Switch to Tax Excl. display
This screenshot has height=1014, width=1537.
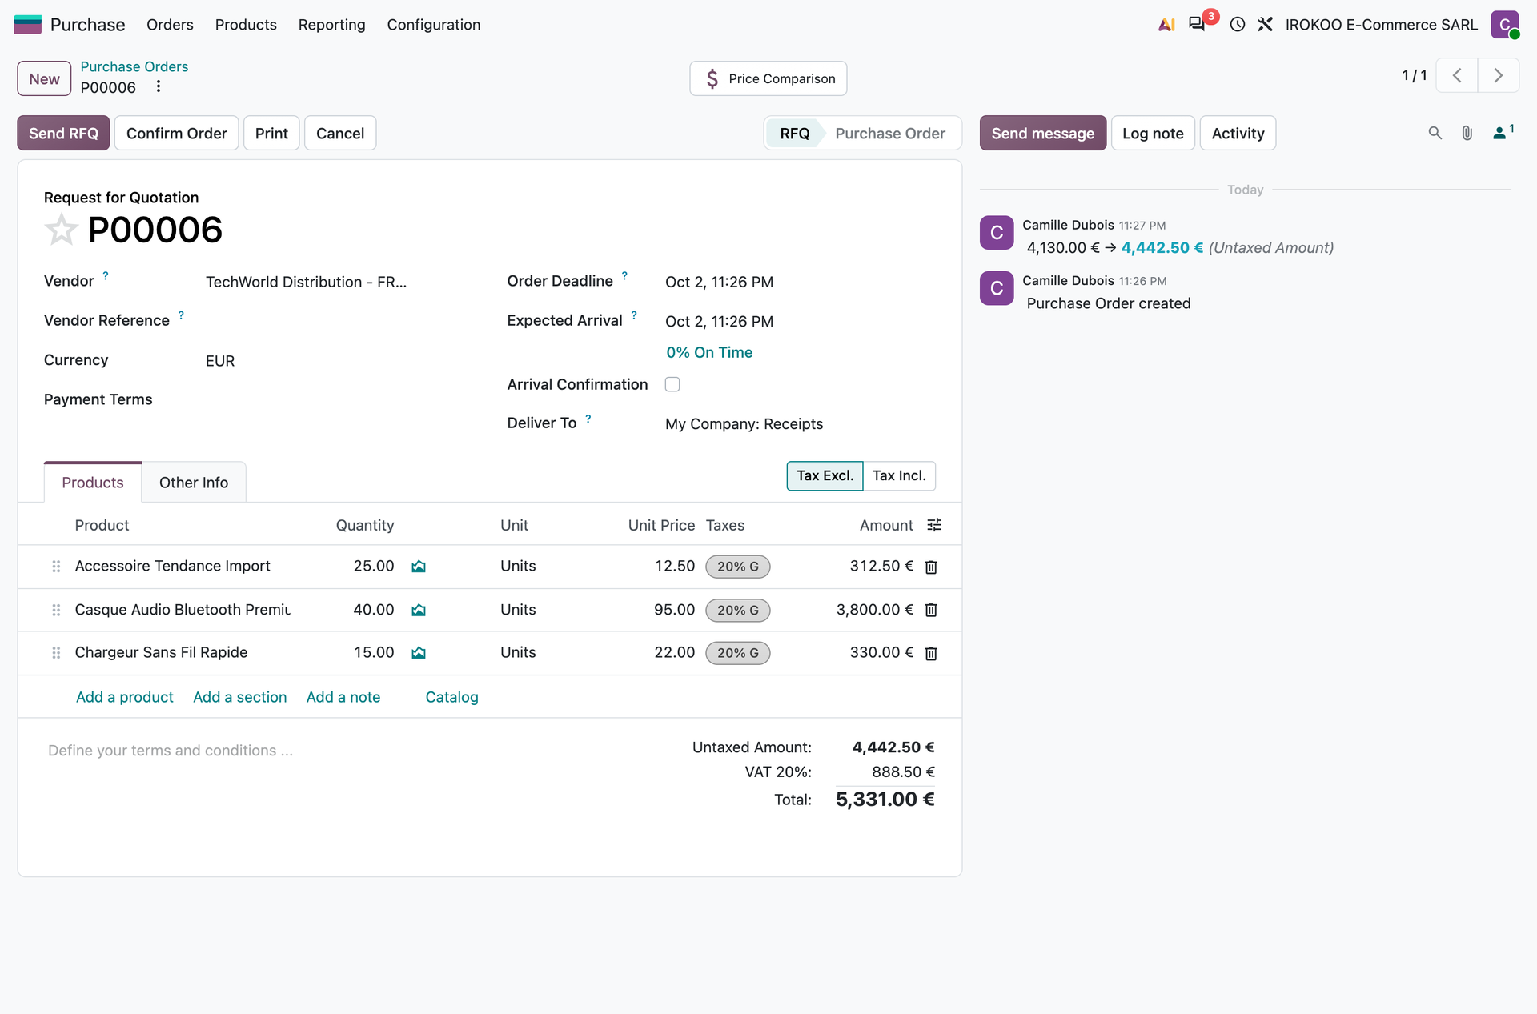825,475
